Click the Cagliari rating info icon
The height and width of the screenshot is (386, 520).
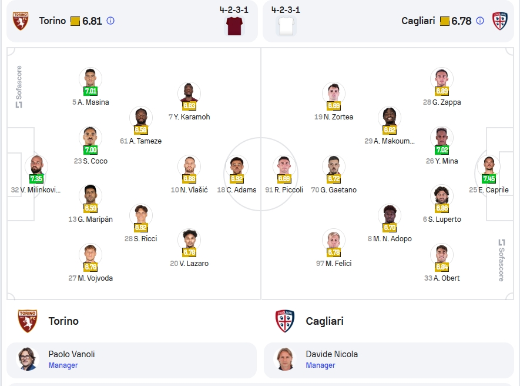(x=480, y=21)
